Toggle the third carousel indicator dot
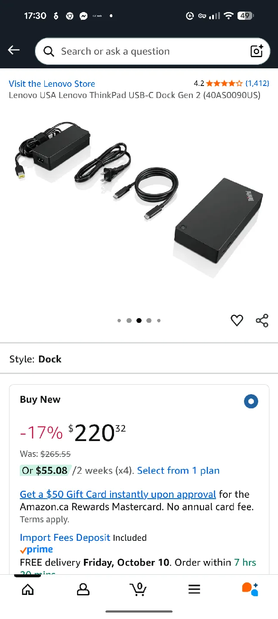This screenshot has height=619, width=278. [x=139, y=320]
